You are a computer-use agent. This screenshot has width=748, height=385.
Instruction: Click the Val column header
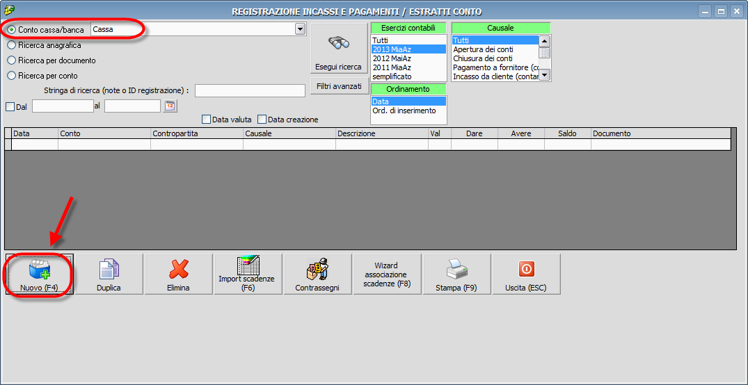coord(439,133)
